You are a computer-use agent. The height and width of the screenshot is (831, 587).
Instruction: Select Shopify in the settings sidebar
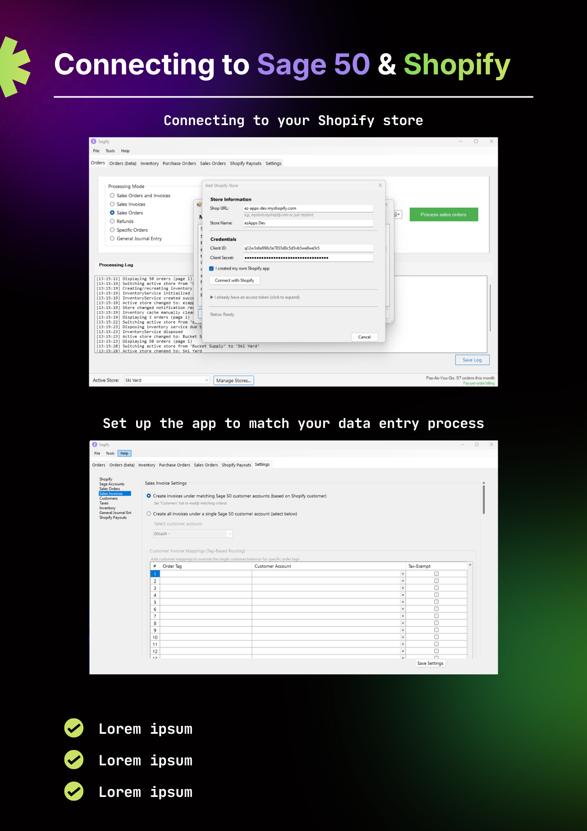pos(106,479)
